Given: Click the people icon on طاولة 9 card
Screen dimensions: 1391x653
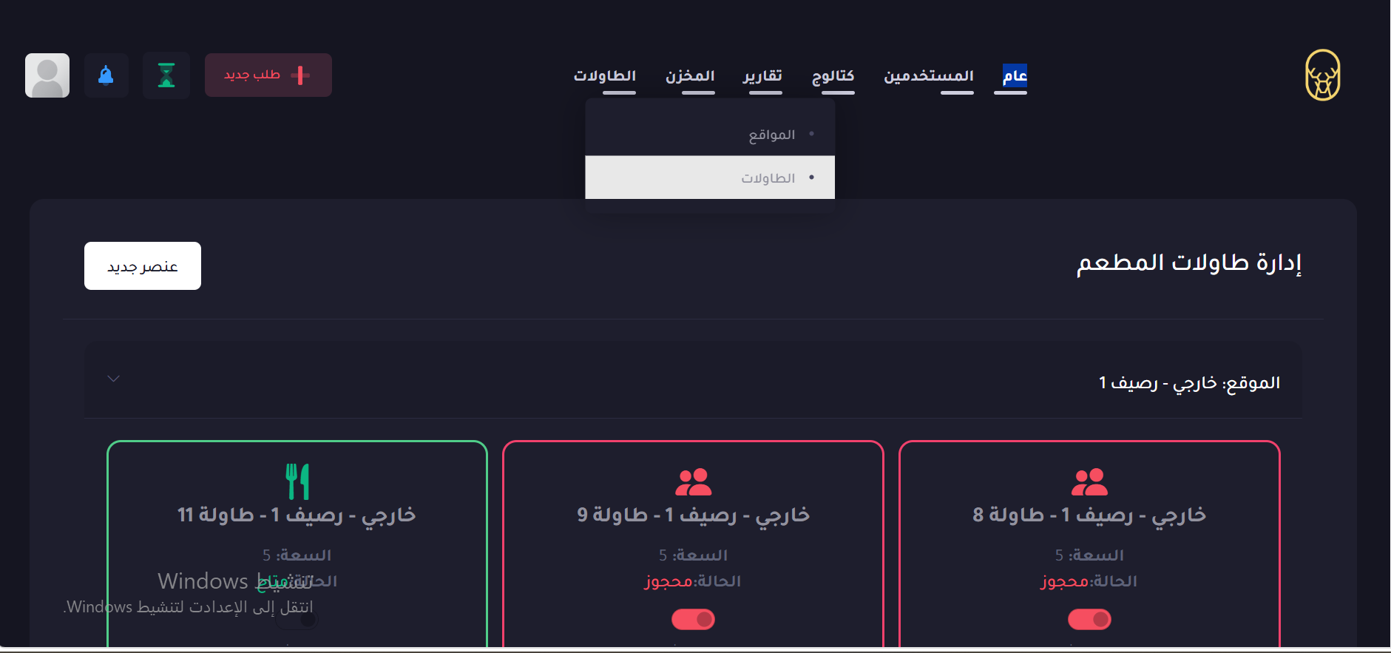Looking at the screenshot, I should click(x=693, y=482).
